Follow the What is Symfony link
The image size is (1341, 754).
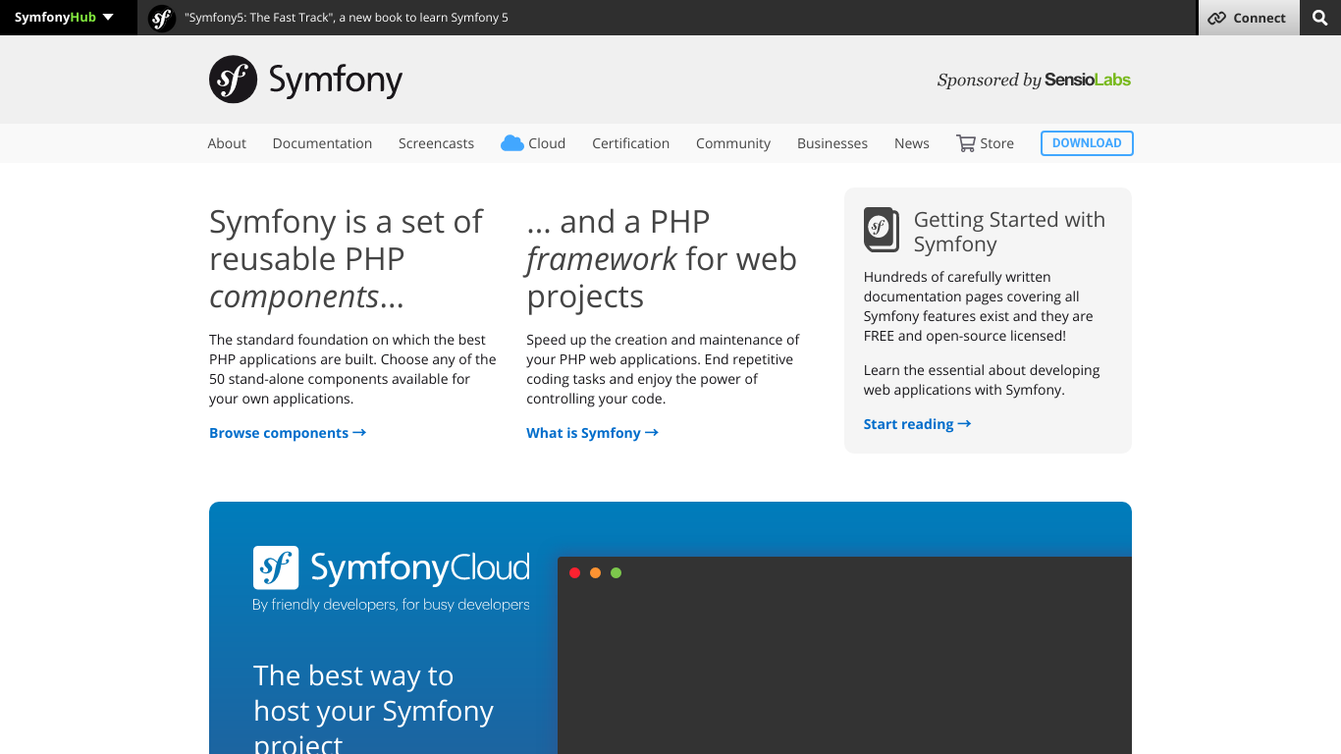(592, 433)
